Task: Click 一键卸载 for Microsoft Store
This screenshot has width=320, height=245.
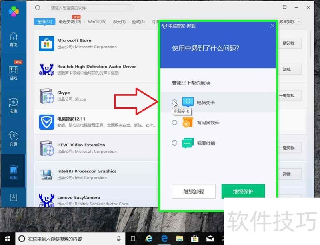Action: click(x=289, y=43)
